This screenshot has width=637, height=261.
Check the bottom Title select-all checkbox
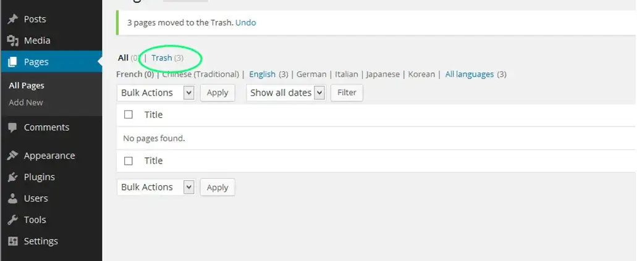click(129, 160)
